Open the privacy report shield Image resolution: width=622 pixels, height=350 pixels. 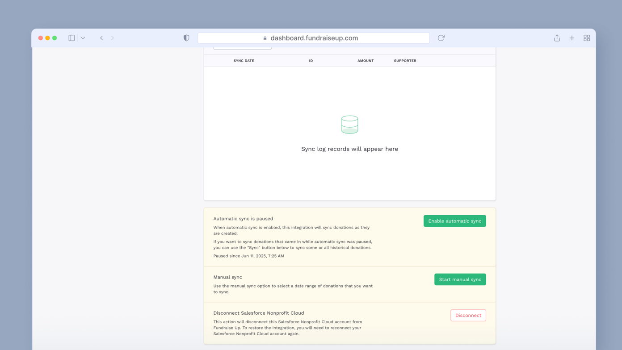click(186, 38)
